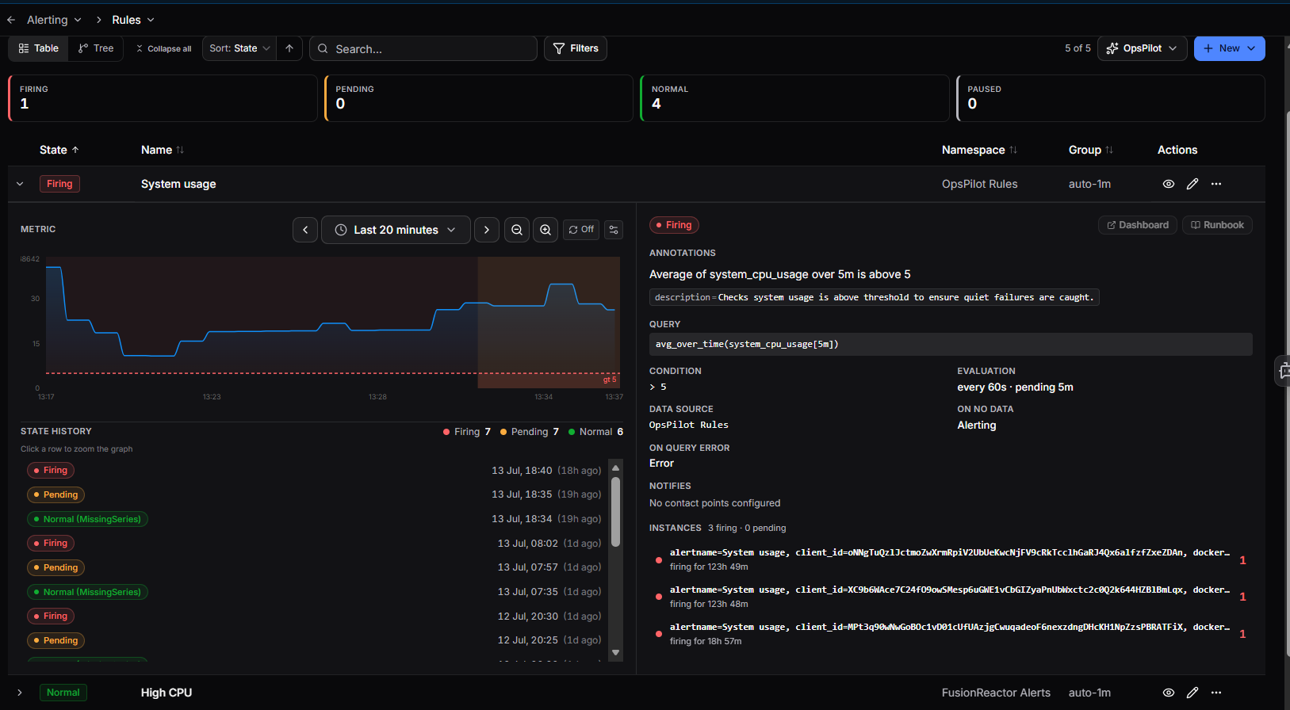Sort by Namespace column header
The image size is (1290, 710).
coord(979,150)
